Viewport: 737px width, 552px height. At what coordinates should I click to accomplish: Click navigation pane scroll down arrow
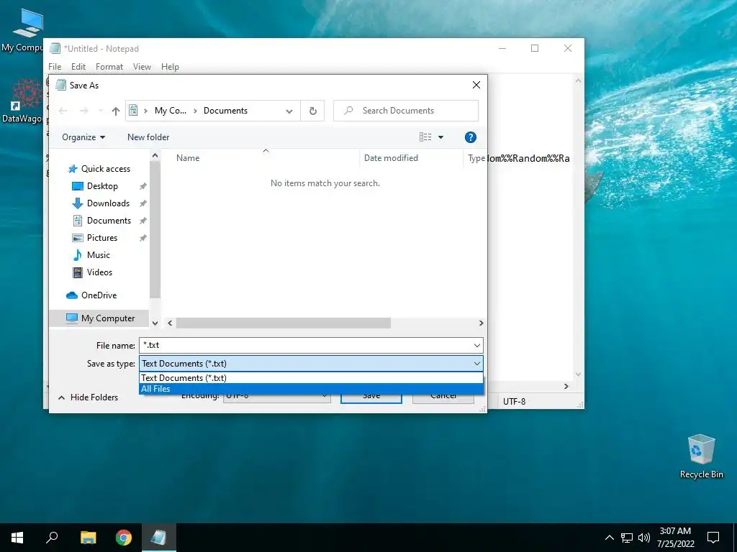[155, 323]
